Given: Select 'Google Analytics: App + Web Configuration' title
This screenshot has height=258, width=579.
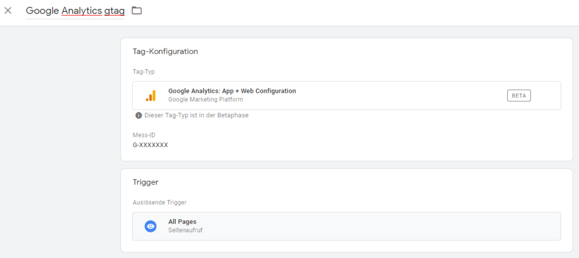Looking at the screenshot, I should [232, 91].
